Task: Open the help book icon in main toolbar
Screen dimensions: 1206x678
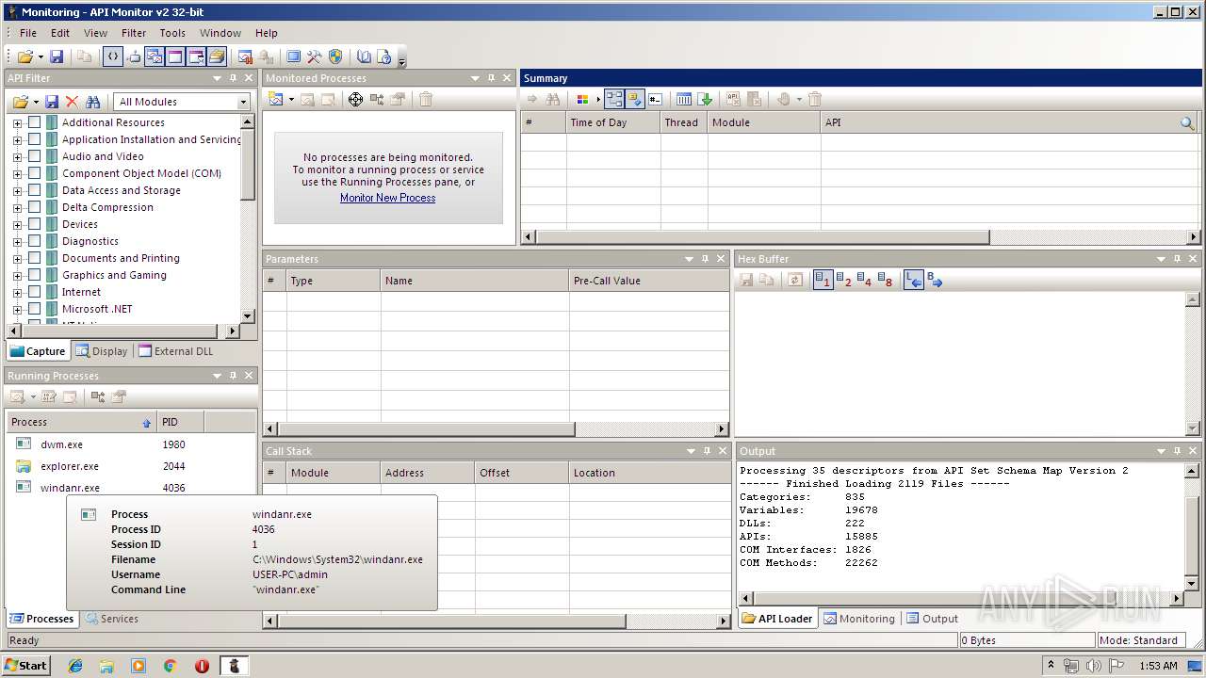Action: click(x=364, y=57)
